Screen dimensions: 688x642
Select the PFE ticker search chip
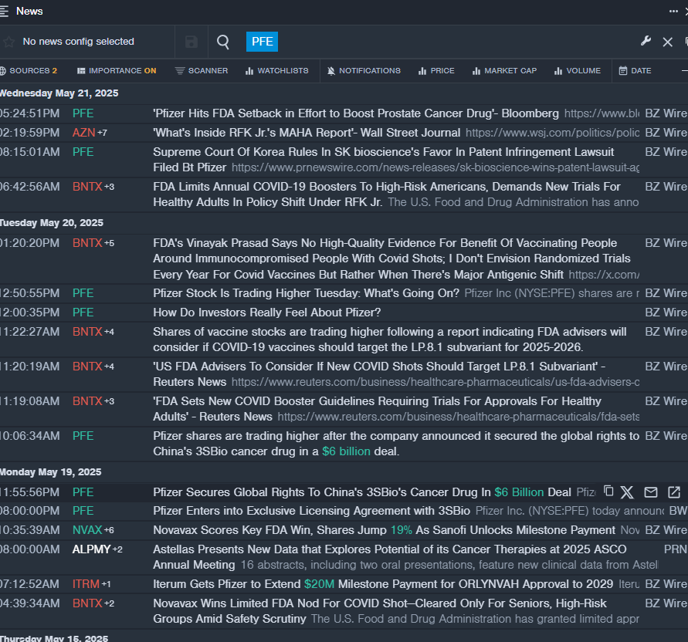pyautogui.click(x=262, y=42)
